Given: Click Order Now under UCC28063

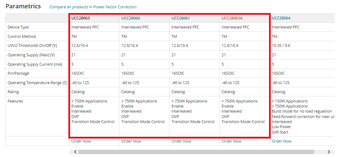Looking at the screenshot, I should point(81,141).
